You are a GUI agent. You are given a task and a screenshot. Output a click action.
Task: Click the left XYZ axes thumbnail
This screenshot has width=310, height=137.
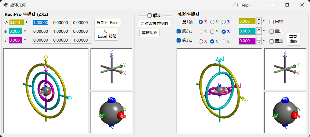click(111, 69)
